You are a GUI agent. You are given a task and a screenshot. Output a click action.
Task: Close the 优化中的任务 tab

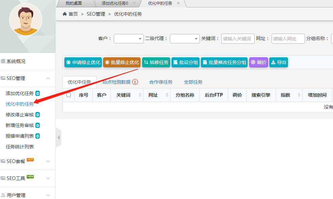178,3
